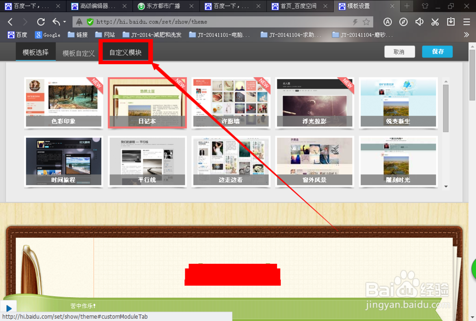The height and width of the screenshot is (321, 476).
Task: Choose the 平行线 template
Action: click(147, 161)
